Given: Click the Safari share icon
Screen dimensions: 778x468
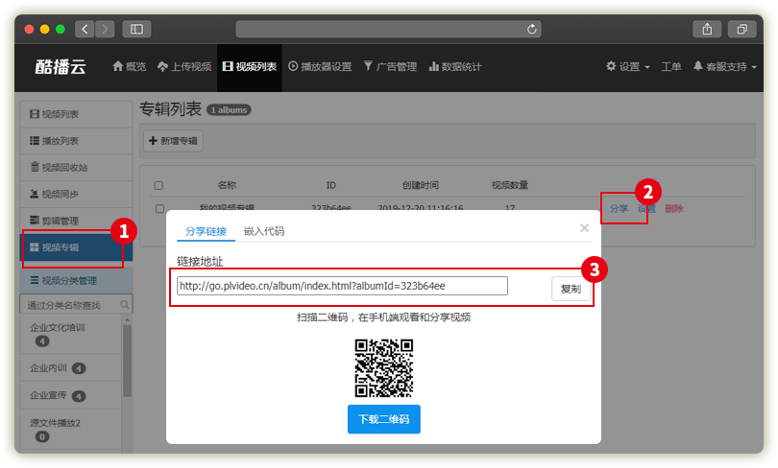Looking at the screenshot, I should coord(707,30).
